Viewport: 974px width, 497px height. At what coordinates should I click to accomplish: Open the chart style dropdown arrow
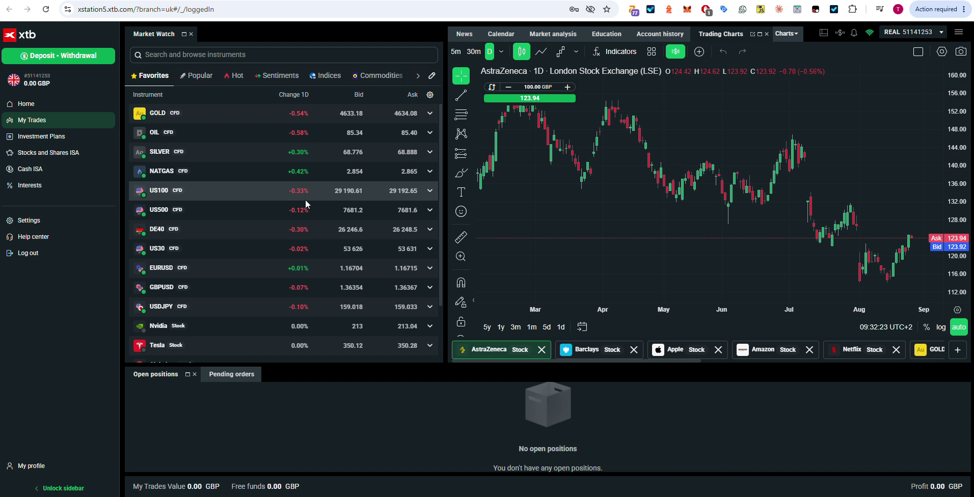[x=576, y=51]
